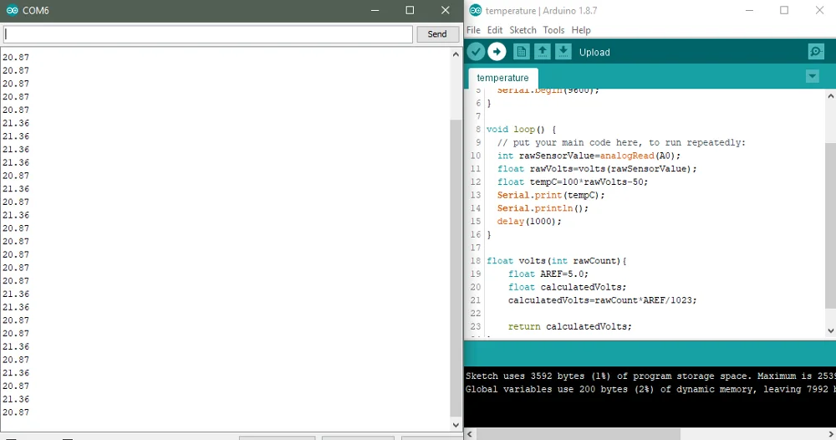Click line 'return calculatedVolts;'
Image resolution: width=836 pixels, height=440 pixels.
pyautogui.click(x=570, y=326)
